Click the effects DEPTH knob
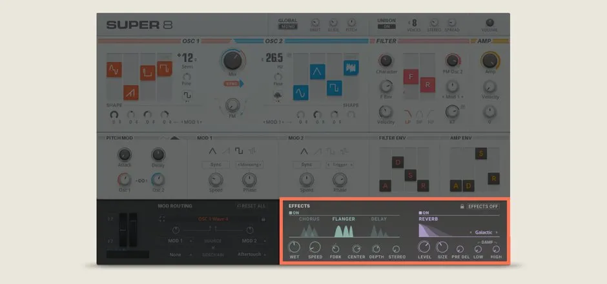This screenshot has width=607, height=284. pyautogui.click(x=376, y=249)
